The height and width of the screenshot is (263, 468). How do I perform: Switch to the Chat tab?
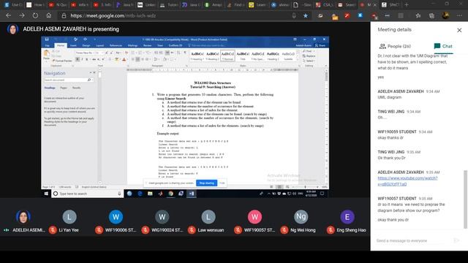tap(443, 46)
